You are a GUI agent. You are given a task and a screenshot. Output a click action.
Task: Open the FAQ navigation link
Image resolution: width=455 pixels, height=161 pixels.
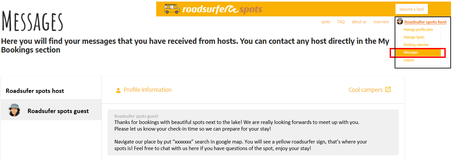click(341, 22)
